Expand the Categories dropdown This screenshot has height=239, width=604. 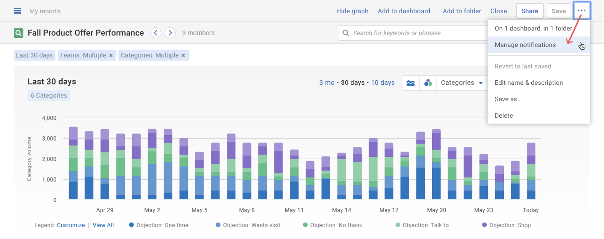pyautogui.click(x=462, y=83)
